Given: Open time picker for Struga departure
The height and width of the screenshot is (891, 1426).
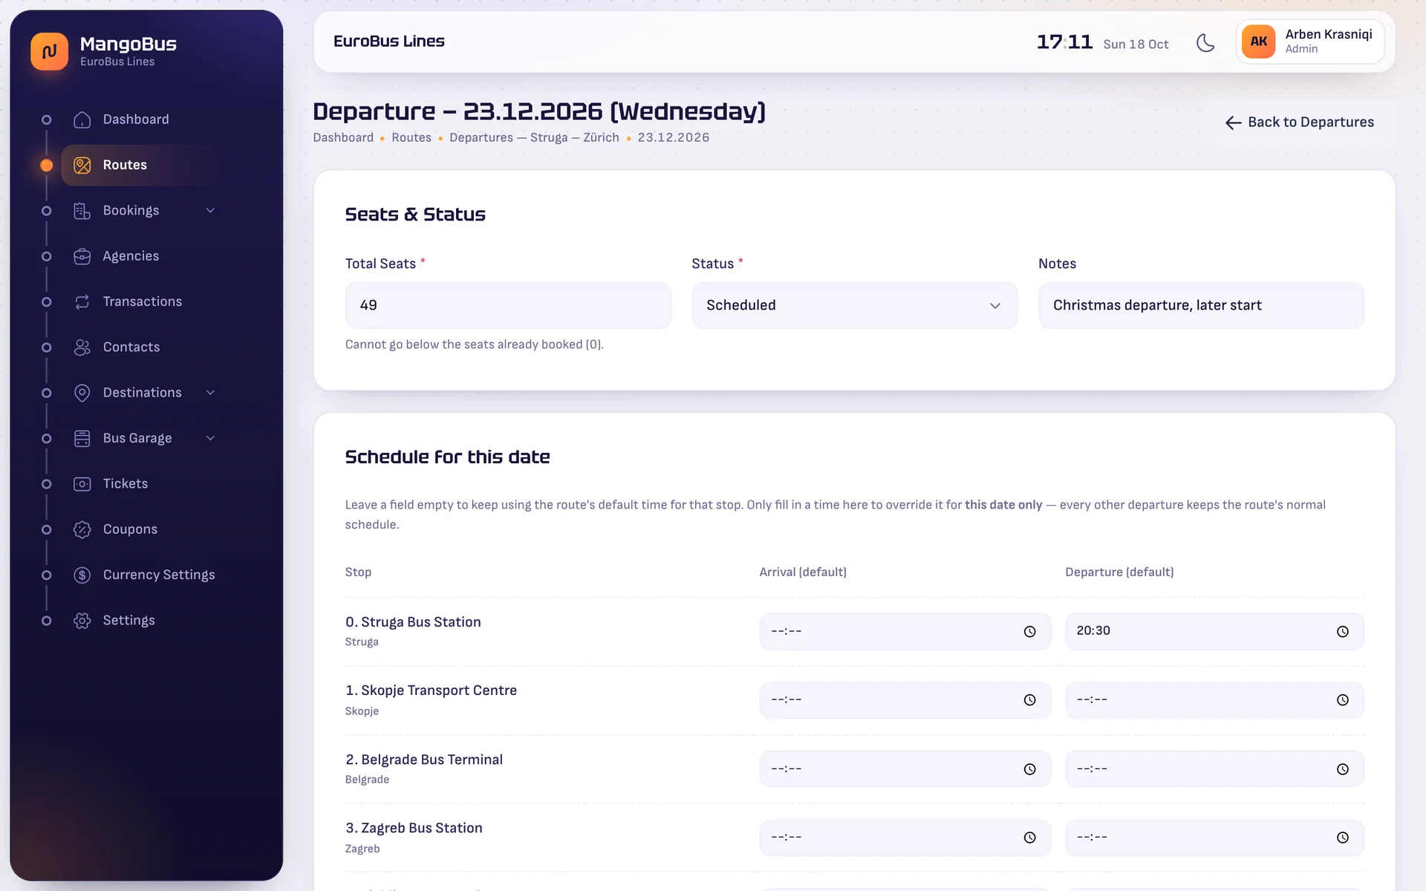Looking at the screenshot, I should [1343, 631].
